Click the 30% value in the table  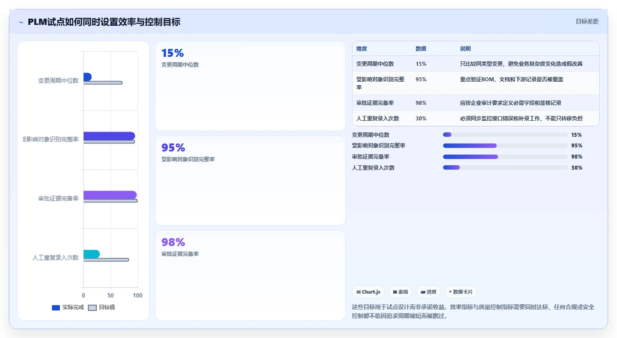(x=421, y=119)
